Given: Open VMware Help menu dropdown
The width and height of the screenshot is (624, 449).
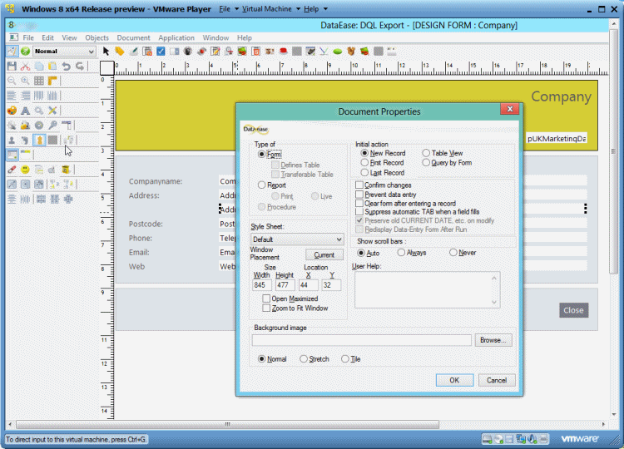Looking at the screenshot, I should coord(315,9).
